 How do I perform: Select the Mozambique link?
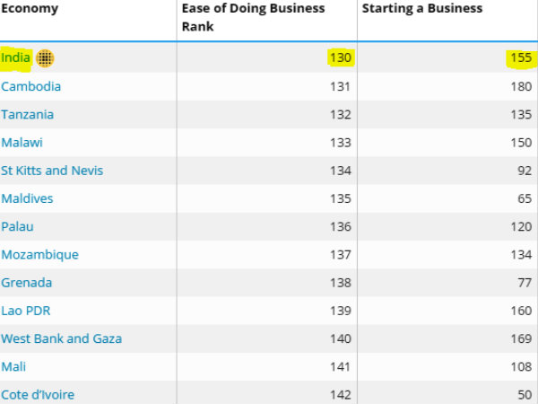[x=39, y=255]
